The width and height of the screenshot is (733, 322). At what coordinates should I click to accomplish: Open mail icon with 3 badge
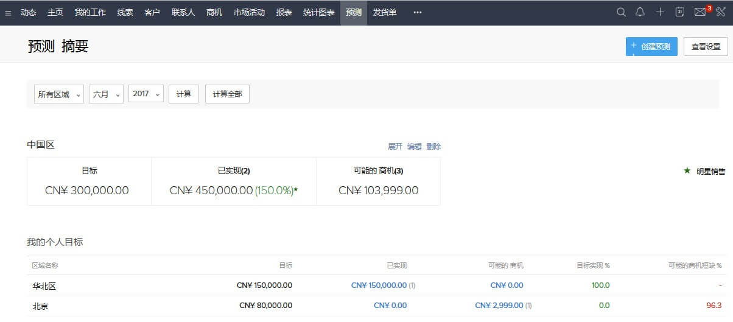pos(701,12)
